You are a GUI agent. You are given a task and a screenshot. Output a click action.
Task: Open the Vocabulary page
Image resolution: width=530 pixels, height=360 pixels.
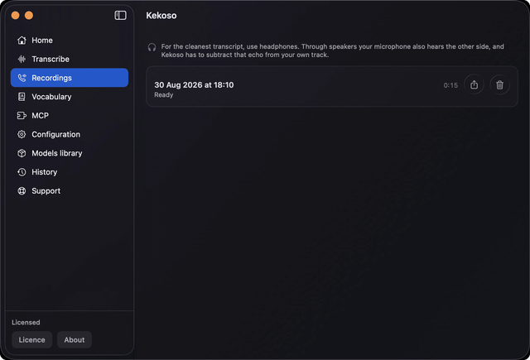70,97
